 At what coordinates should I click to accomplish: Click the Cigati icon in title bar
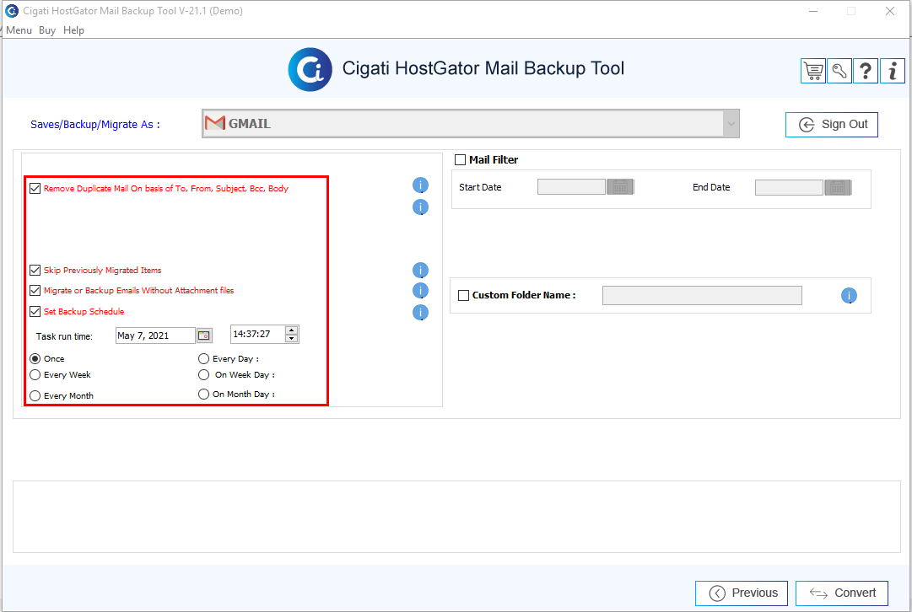coord(12,10)
